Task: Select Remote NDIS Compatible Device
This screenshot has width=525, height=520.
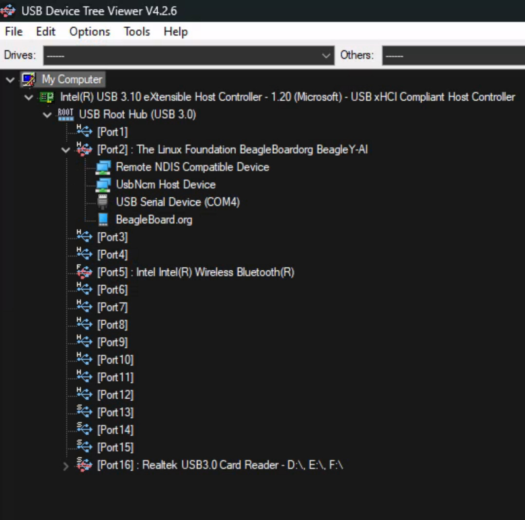Action: tap(192, 167)
